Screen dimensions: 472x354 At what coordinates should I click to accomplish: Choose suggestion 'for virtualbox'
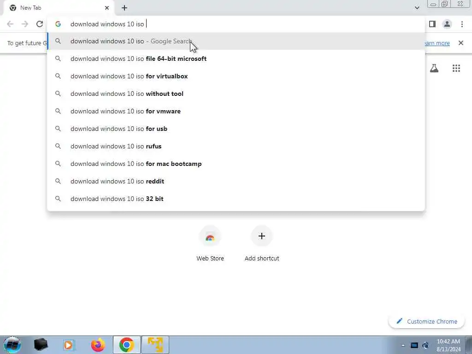pos(236,76)
